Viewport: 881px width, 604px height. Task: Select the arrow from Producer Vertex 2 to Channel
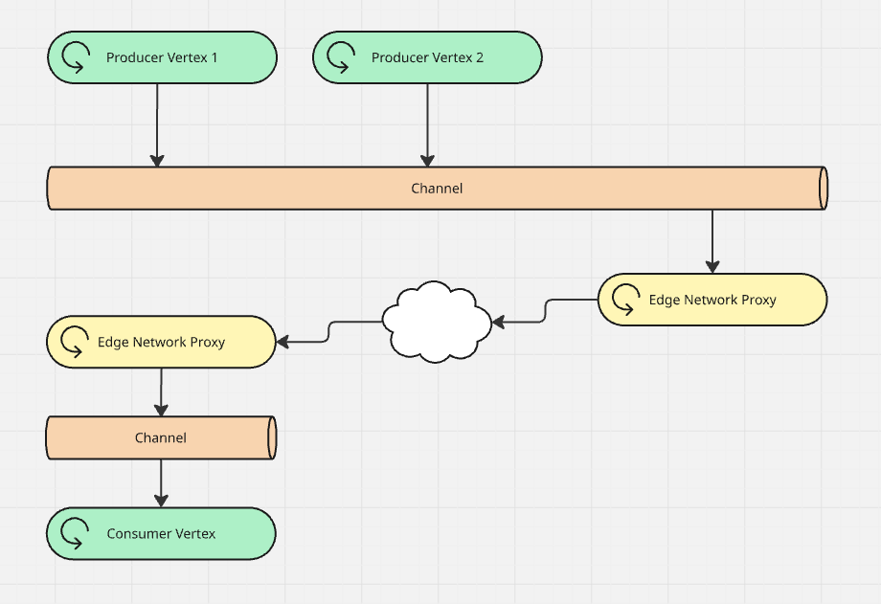pyautogui.click(x=427, y=124)
